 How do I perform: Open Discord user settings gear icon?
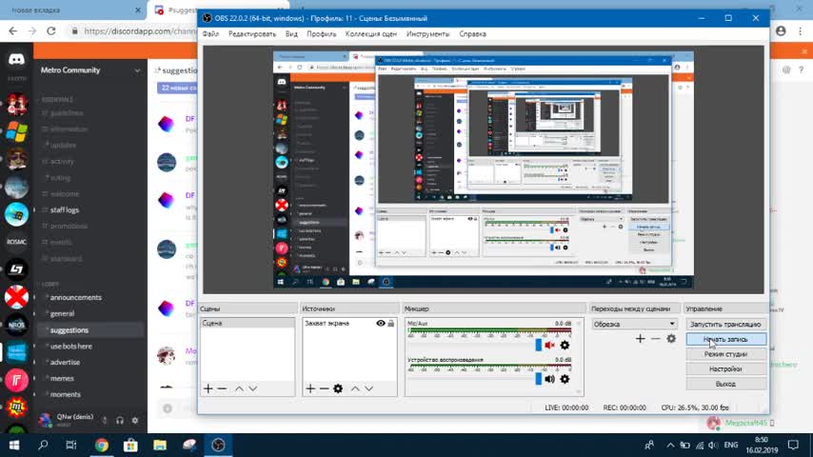(x=135, y=420)
